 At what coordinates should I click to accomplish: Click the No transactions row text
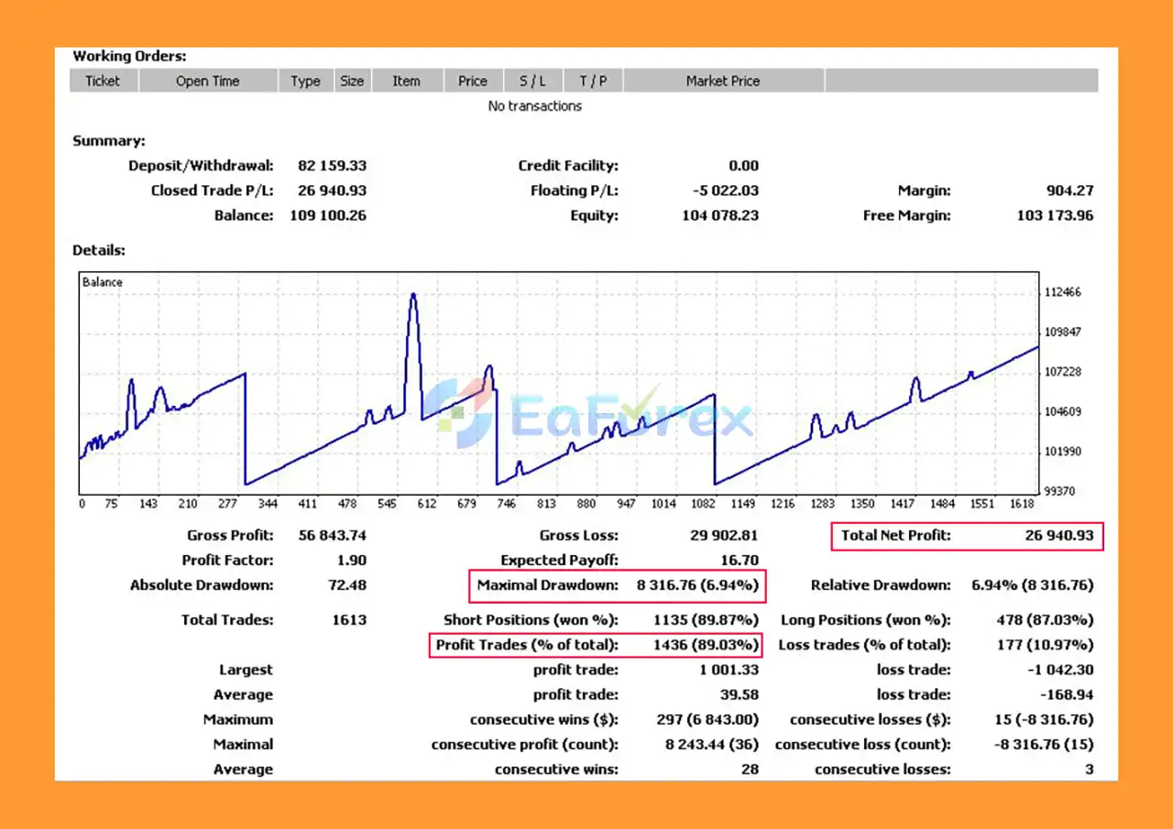pyautogui.click(x=534, y=106)
